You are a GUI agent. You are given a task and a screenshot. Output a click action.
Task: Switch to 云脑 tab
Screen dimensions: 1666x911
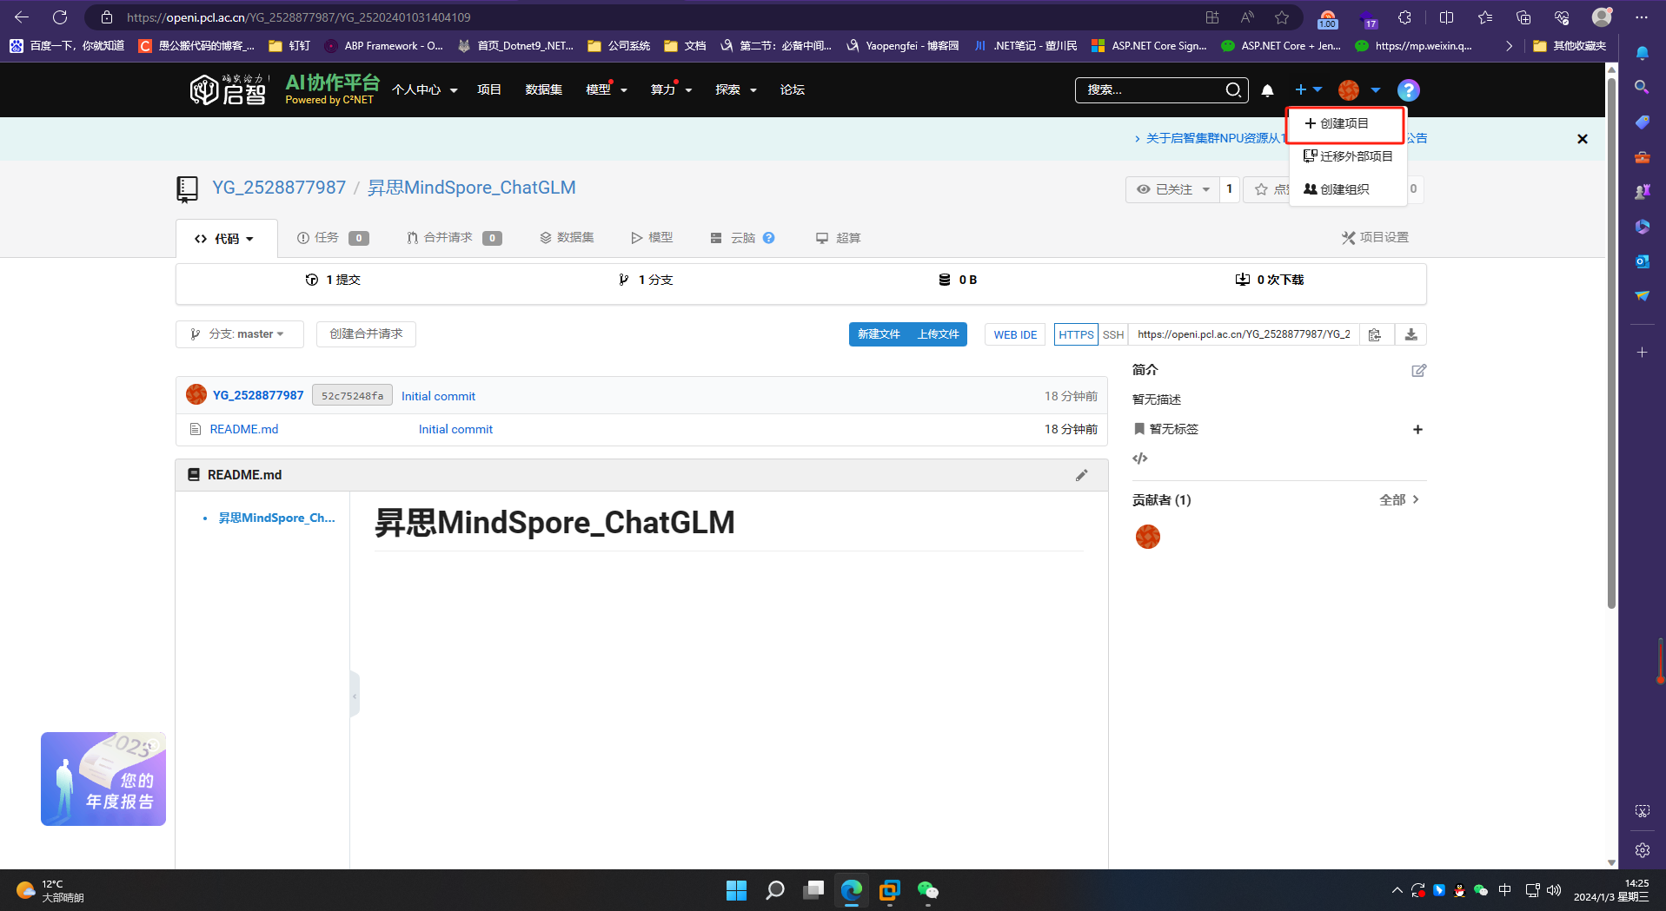[x=741, y=238]
